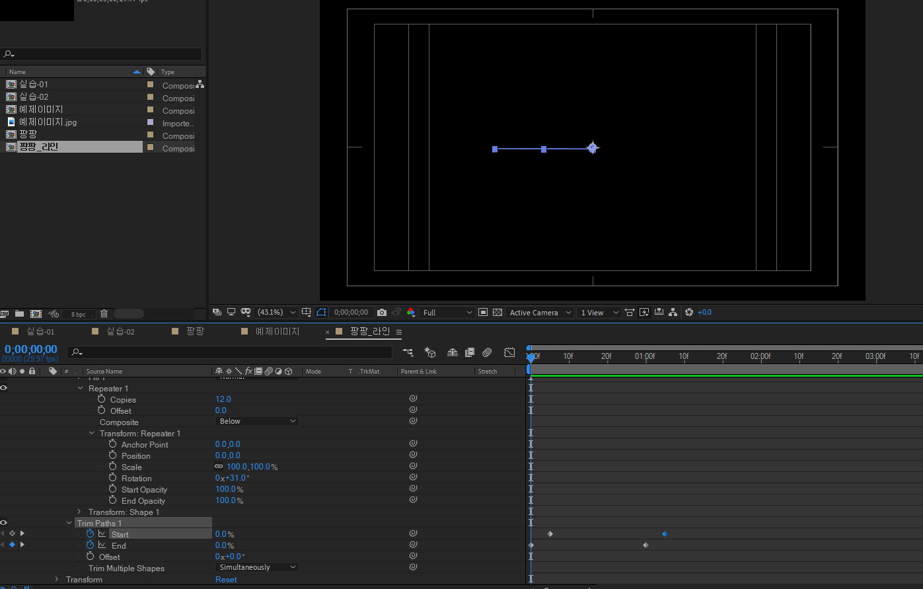Collapse Trim Paths 1 group
The height and width of the screenshot is (589, 923).
(x=69, y=523)
